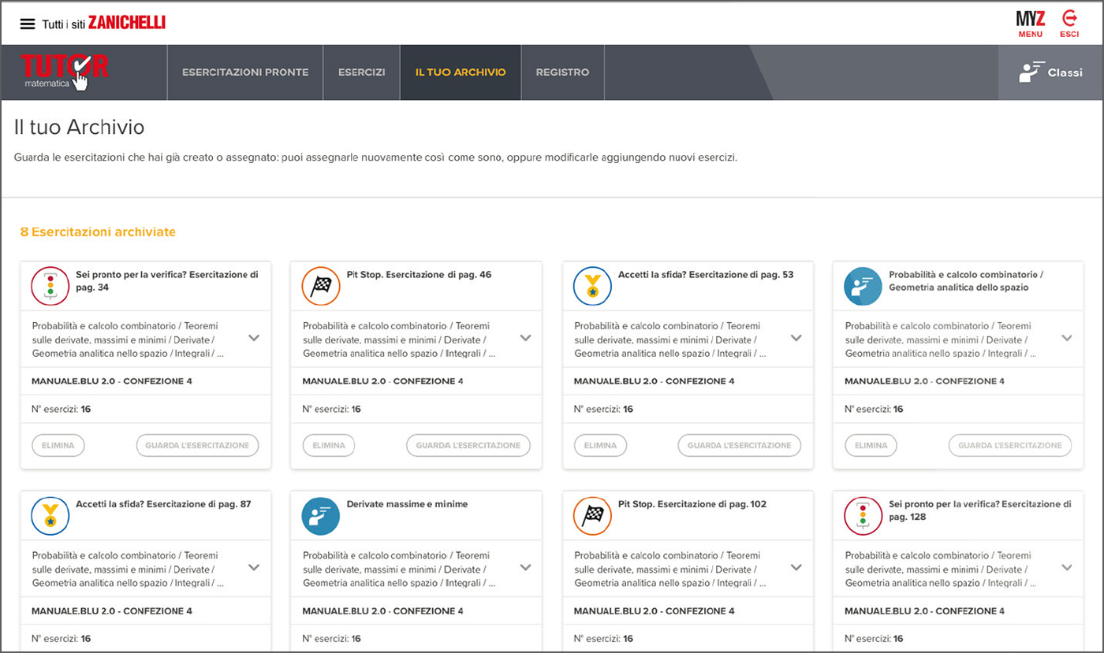Image resolution: width=1104 pixels, height=653 pixels.
Task: Click medal icon of pag. 87 card
Action: click(x=50, y=516)
